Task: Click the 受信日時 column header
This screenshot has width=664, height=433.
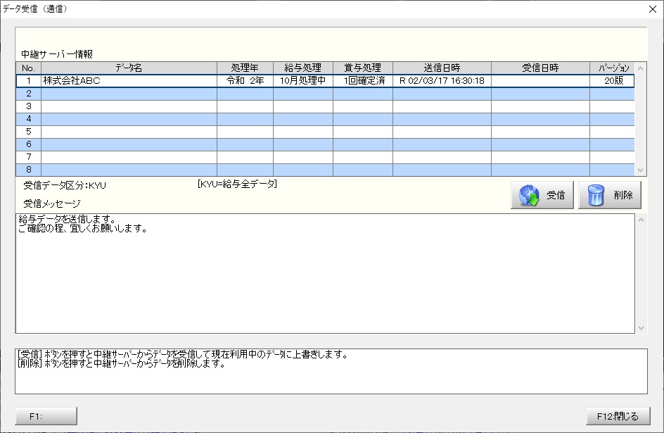Action: 540,68
